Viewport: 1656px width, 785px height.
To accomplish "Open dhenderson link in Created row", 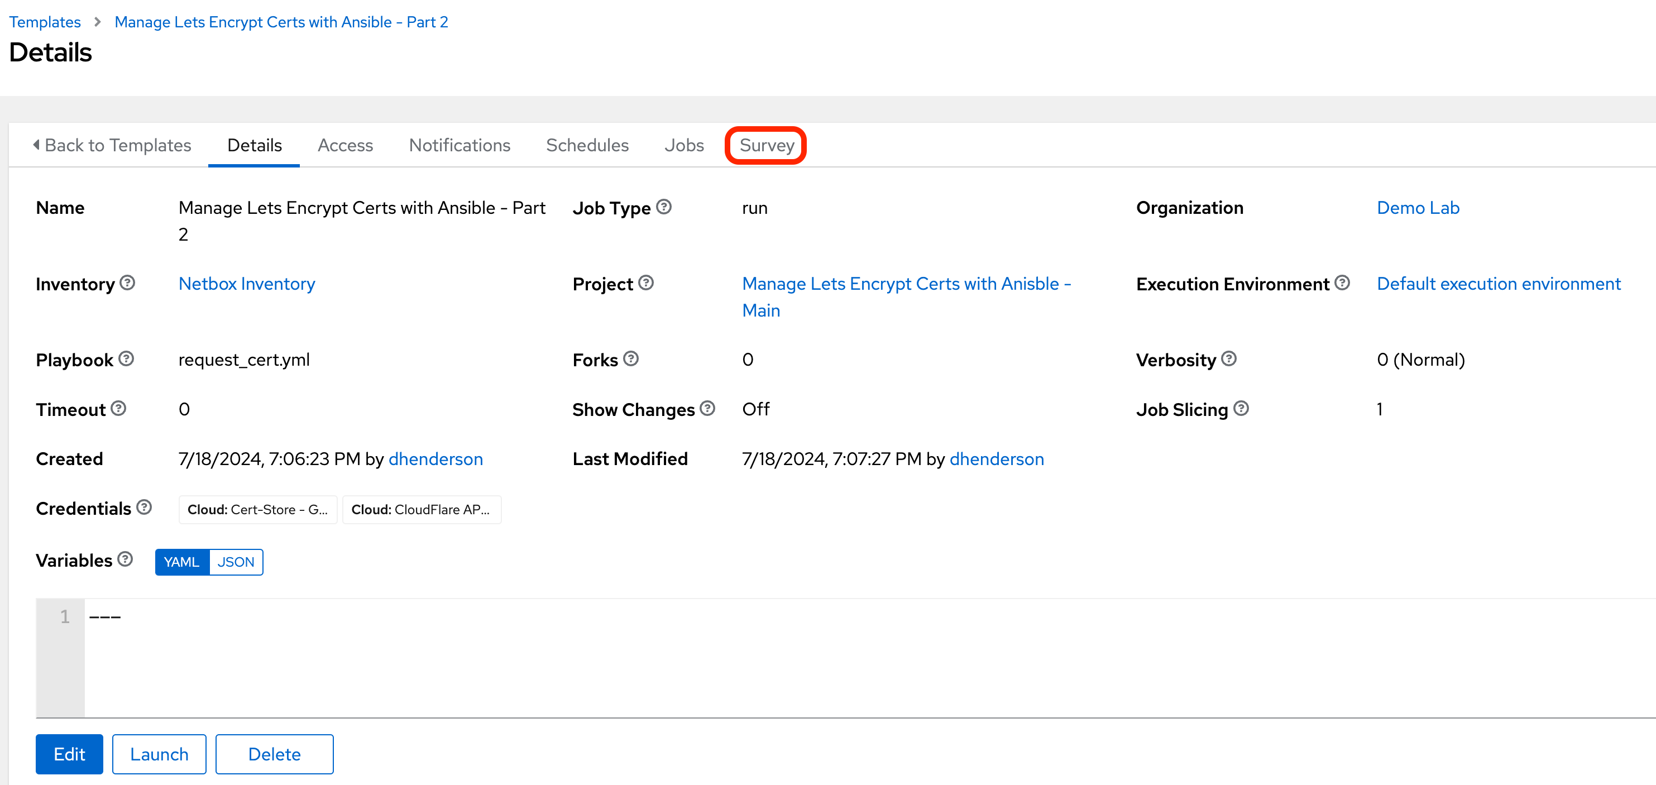I will 436,459.
